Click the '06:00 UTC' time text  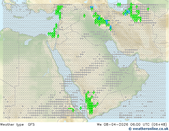pos(140,125)
